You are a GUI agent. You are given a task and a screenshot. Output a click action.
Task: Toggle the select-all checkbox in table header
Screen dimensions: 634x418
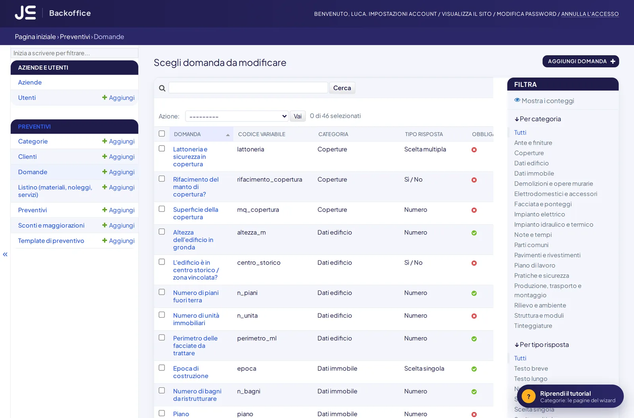tap(162, 134)
